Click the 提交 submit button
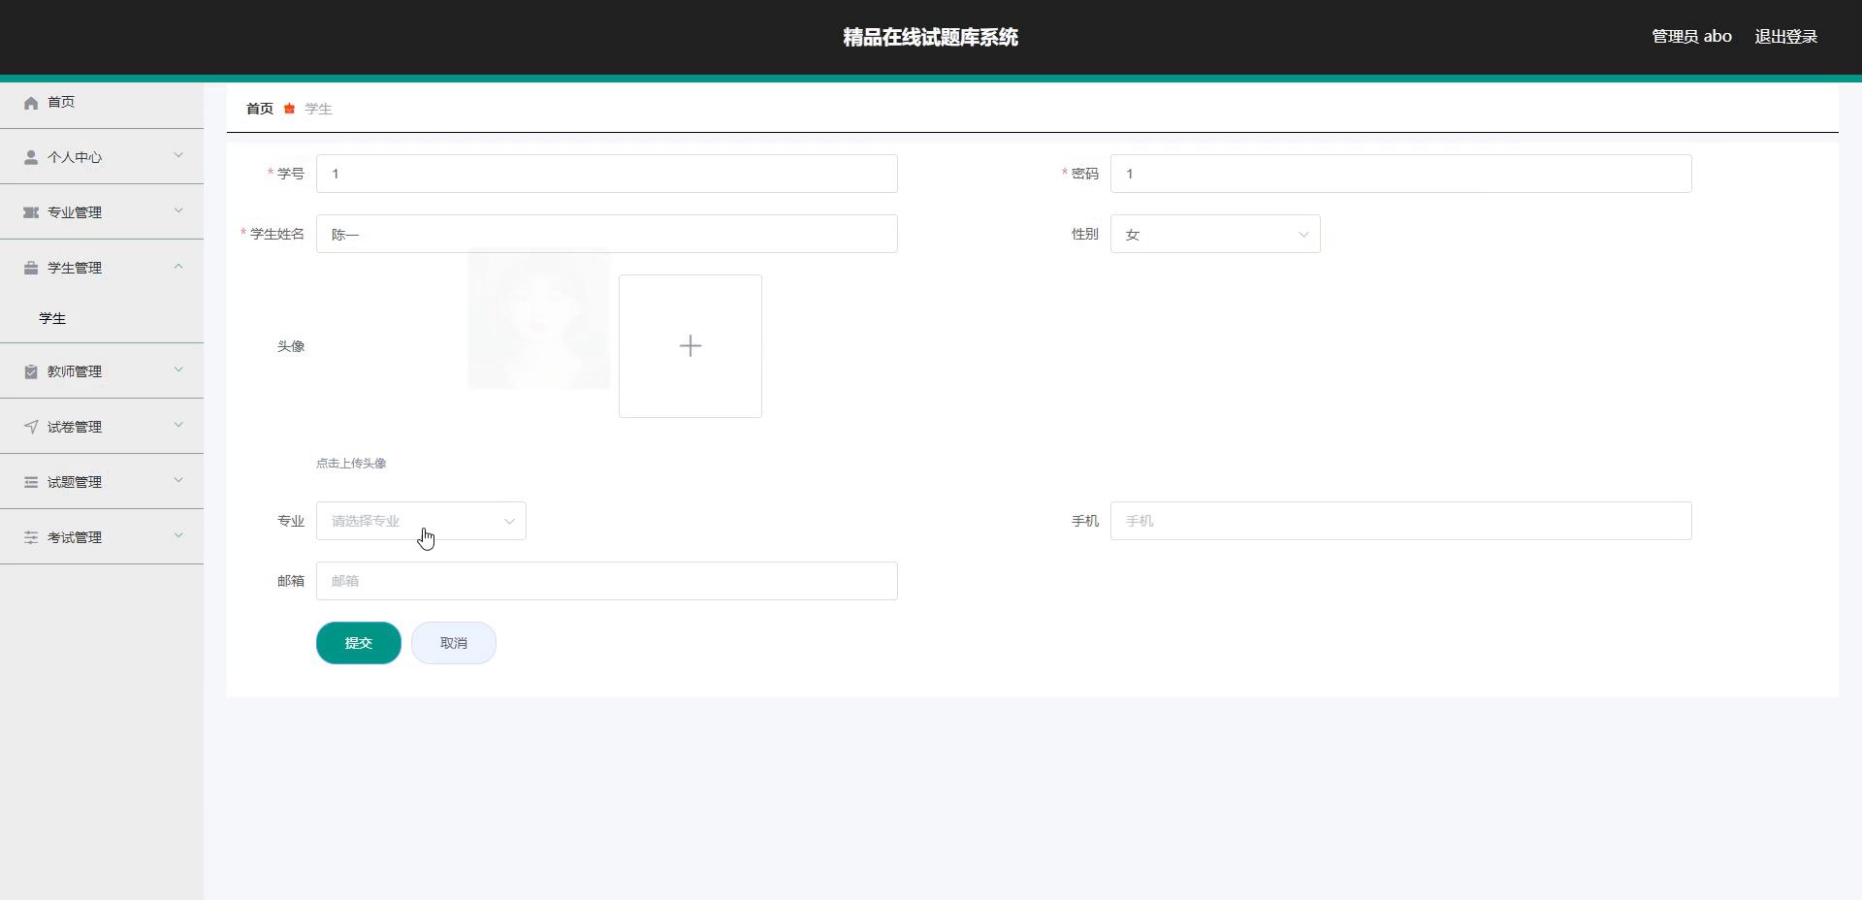The height and width of the screenshot is (900, 1862). pyautogui.click(x=358, y=642)
